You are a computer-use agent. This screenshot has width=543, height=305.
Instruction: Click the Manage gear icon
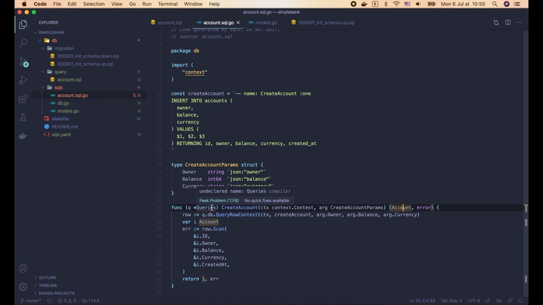[23, 287]
